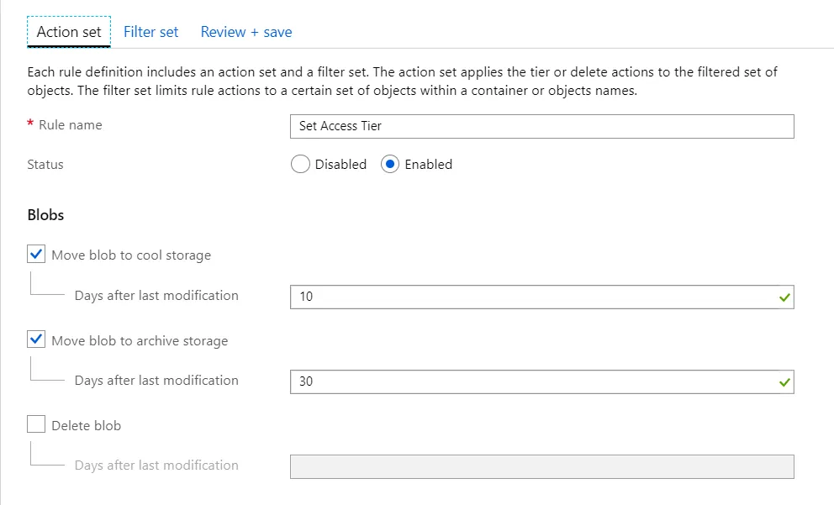Uncheck the Move blob to archive storage checkbox
Viewport: 834px width, 505px height.
36,340
